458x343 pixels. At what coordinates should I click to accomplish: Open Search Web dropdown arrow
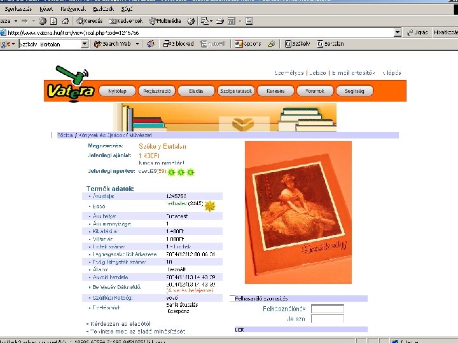click(137, 44)
